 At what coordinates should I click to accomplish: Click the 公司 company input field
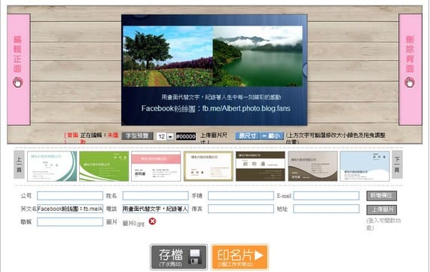click(x=70, y=196)
